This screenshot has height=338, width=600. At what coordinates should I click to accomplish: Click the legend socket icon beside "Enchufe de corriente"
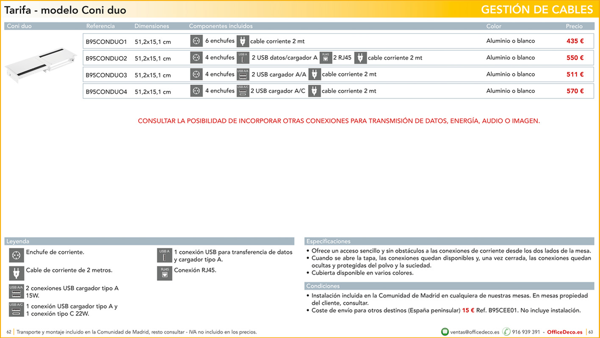click(x=17, y=256)
